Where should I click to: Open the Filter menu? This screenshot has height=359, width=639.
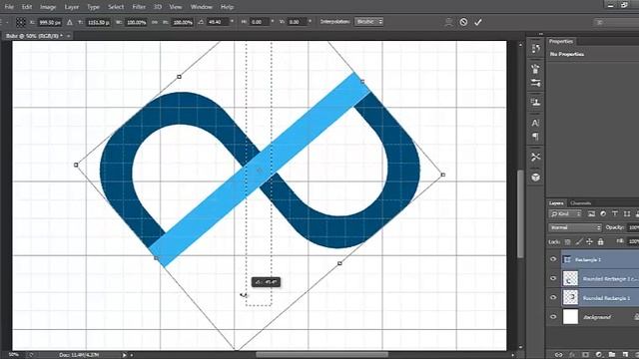(139, 7)
